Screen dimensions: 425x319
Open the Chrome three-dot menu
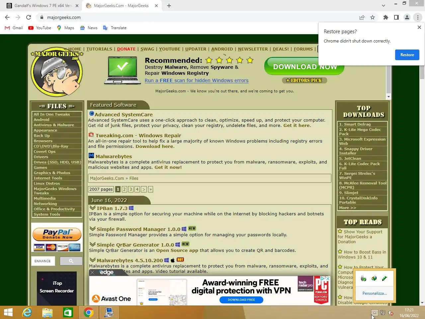418,17
